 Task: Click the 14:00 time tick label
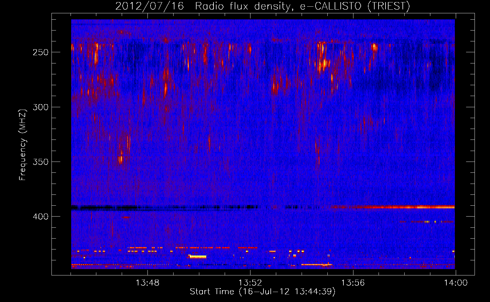pyautogui.click(x=456, y=283)
